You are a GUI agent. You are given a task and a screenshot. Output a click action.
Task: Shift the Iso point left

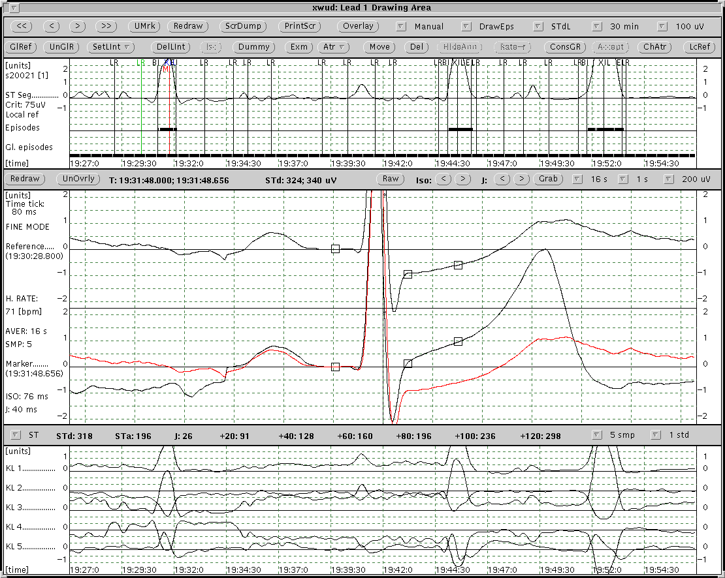tap(443, 179)
